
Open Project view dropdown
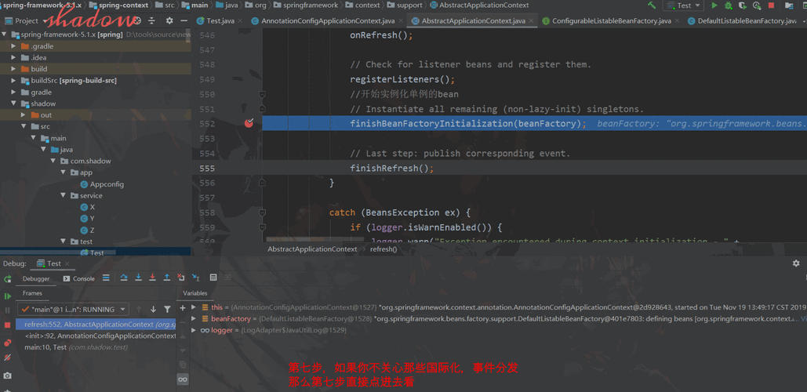[25, 20]
